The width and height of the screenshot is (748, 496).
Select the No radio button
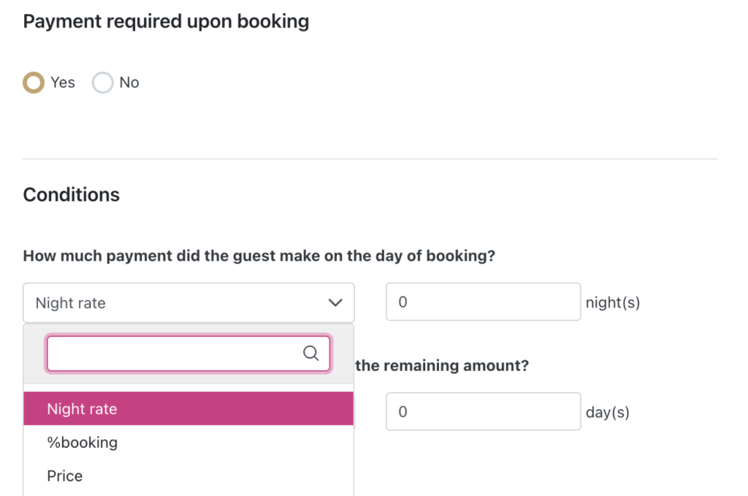tap(102, 83)
